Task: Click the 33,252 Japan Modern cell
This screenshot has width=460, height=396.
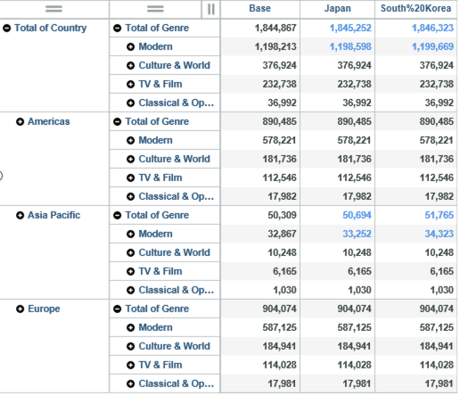Action: [x=357, y=234]
